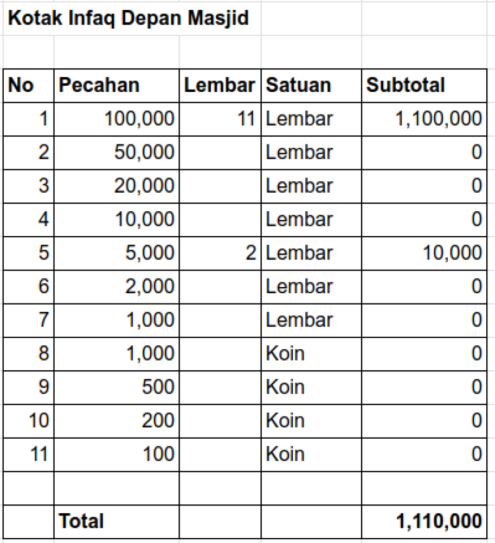
Task: Select the "Satuan" header cell
Action: pos(311,85)
